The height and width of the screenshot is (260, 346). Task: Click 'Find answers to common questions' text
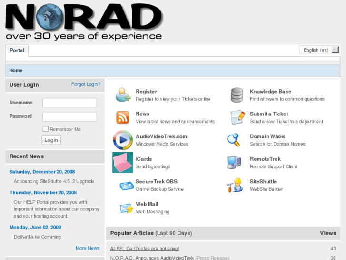(x=287, y=99)
